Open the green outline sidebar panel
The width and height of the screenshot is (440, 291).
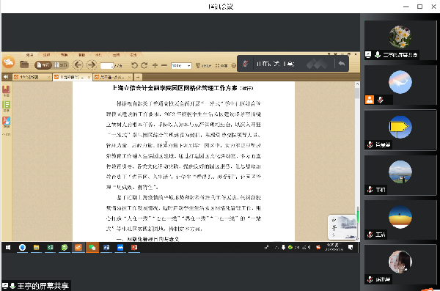coord(6,106)
